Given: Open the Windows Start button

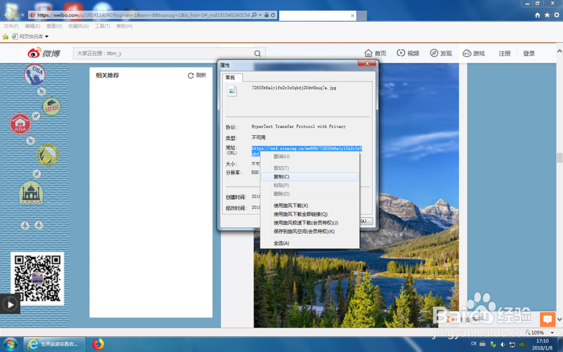Looking at the screenshot, I should coord(10,345).
